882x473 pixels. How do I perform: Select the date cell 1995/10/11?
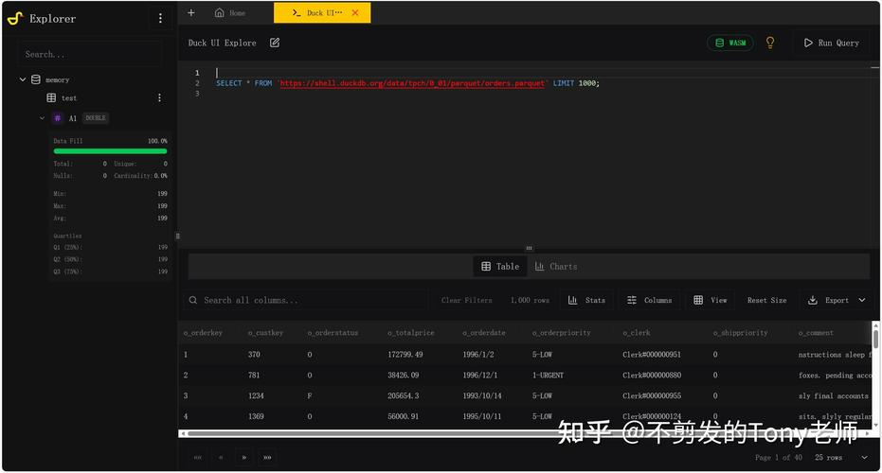pyautogui.click(x=482, y=417)
